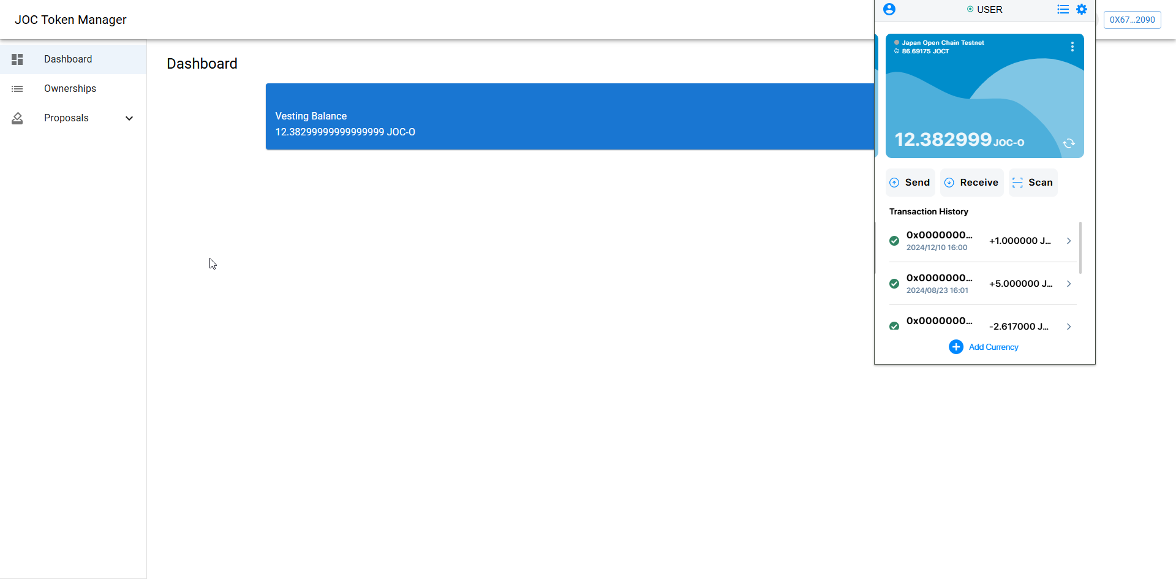Select Ownerships in the side menu
This screenshot has height=579, width=1176.
coord(70,89)
